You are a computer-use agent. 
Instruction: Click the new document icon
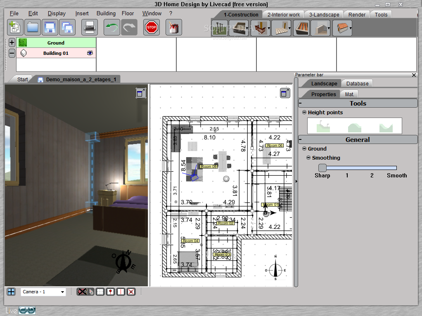[15, 27]
